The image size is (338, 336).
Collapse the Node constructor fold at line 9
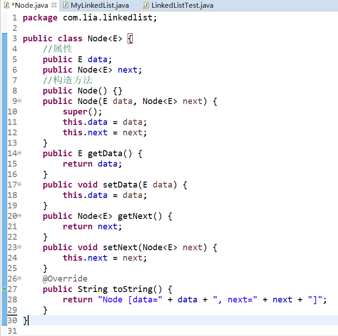tap(20, 101)
